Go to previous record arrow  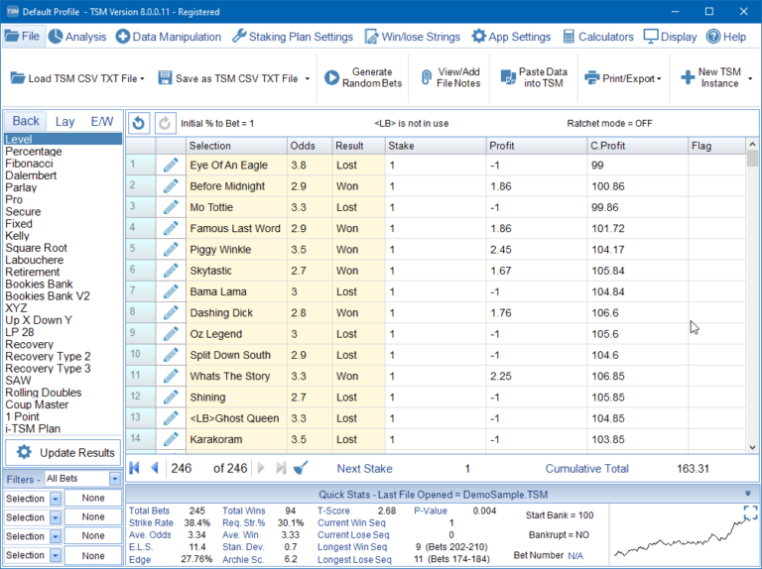[x=155, y=468]
